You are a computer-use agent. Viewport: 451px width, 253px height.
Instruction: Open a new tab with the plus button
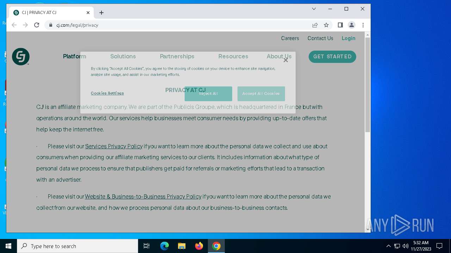[101, 13]
